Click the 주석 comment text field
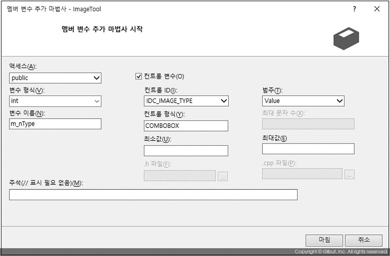 153,195
